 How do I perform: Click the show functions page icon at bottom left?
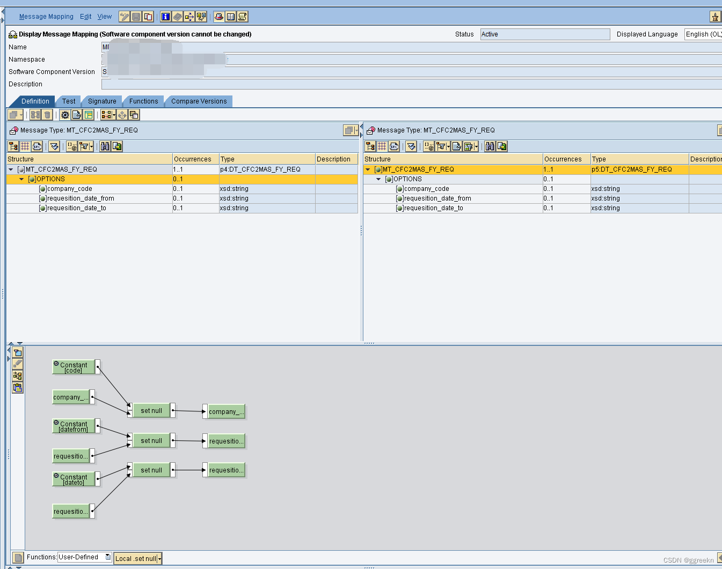tap(18, 558)
